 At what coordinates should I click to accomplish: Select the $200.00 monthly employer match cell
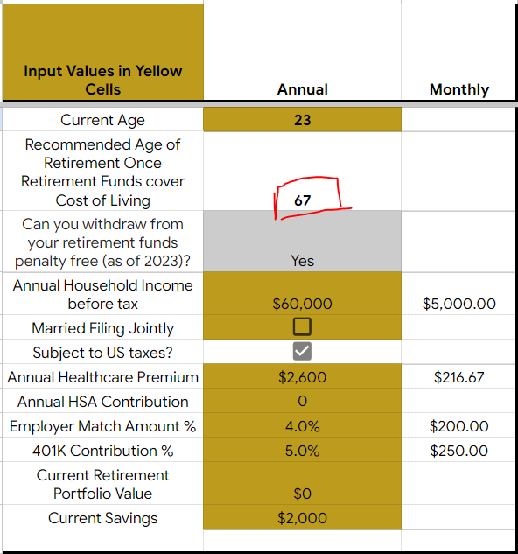click(458, 425)
